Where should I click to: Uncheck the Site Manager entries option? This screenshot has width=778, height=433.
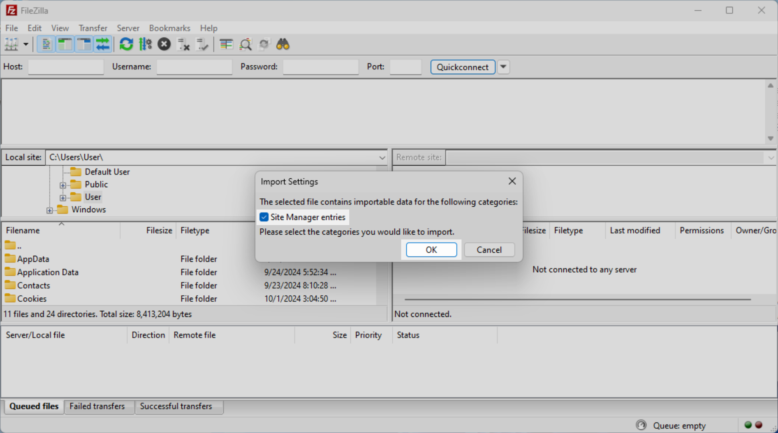click(x=264, y=217)
